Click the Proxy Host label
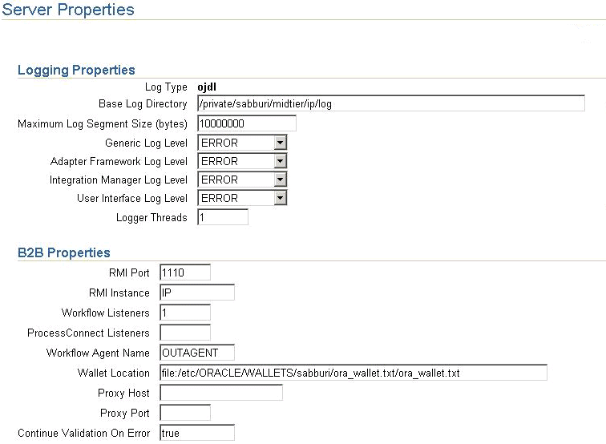The width and height of the screenshot is (606, 444). (x=123, y=393)
